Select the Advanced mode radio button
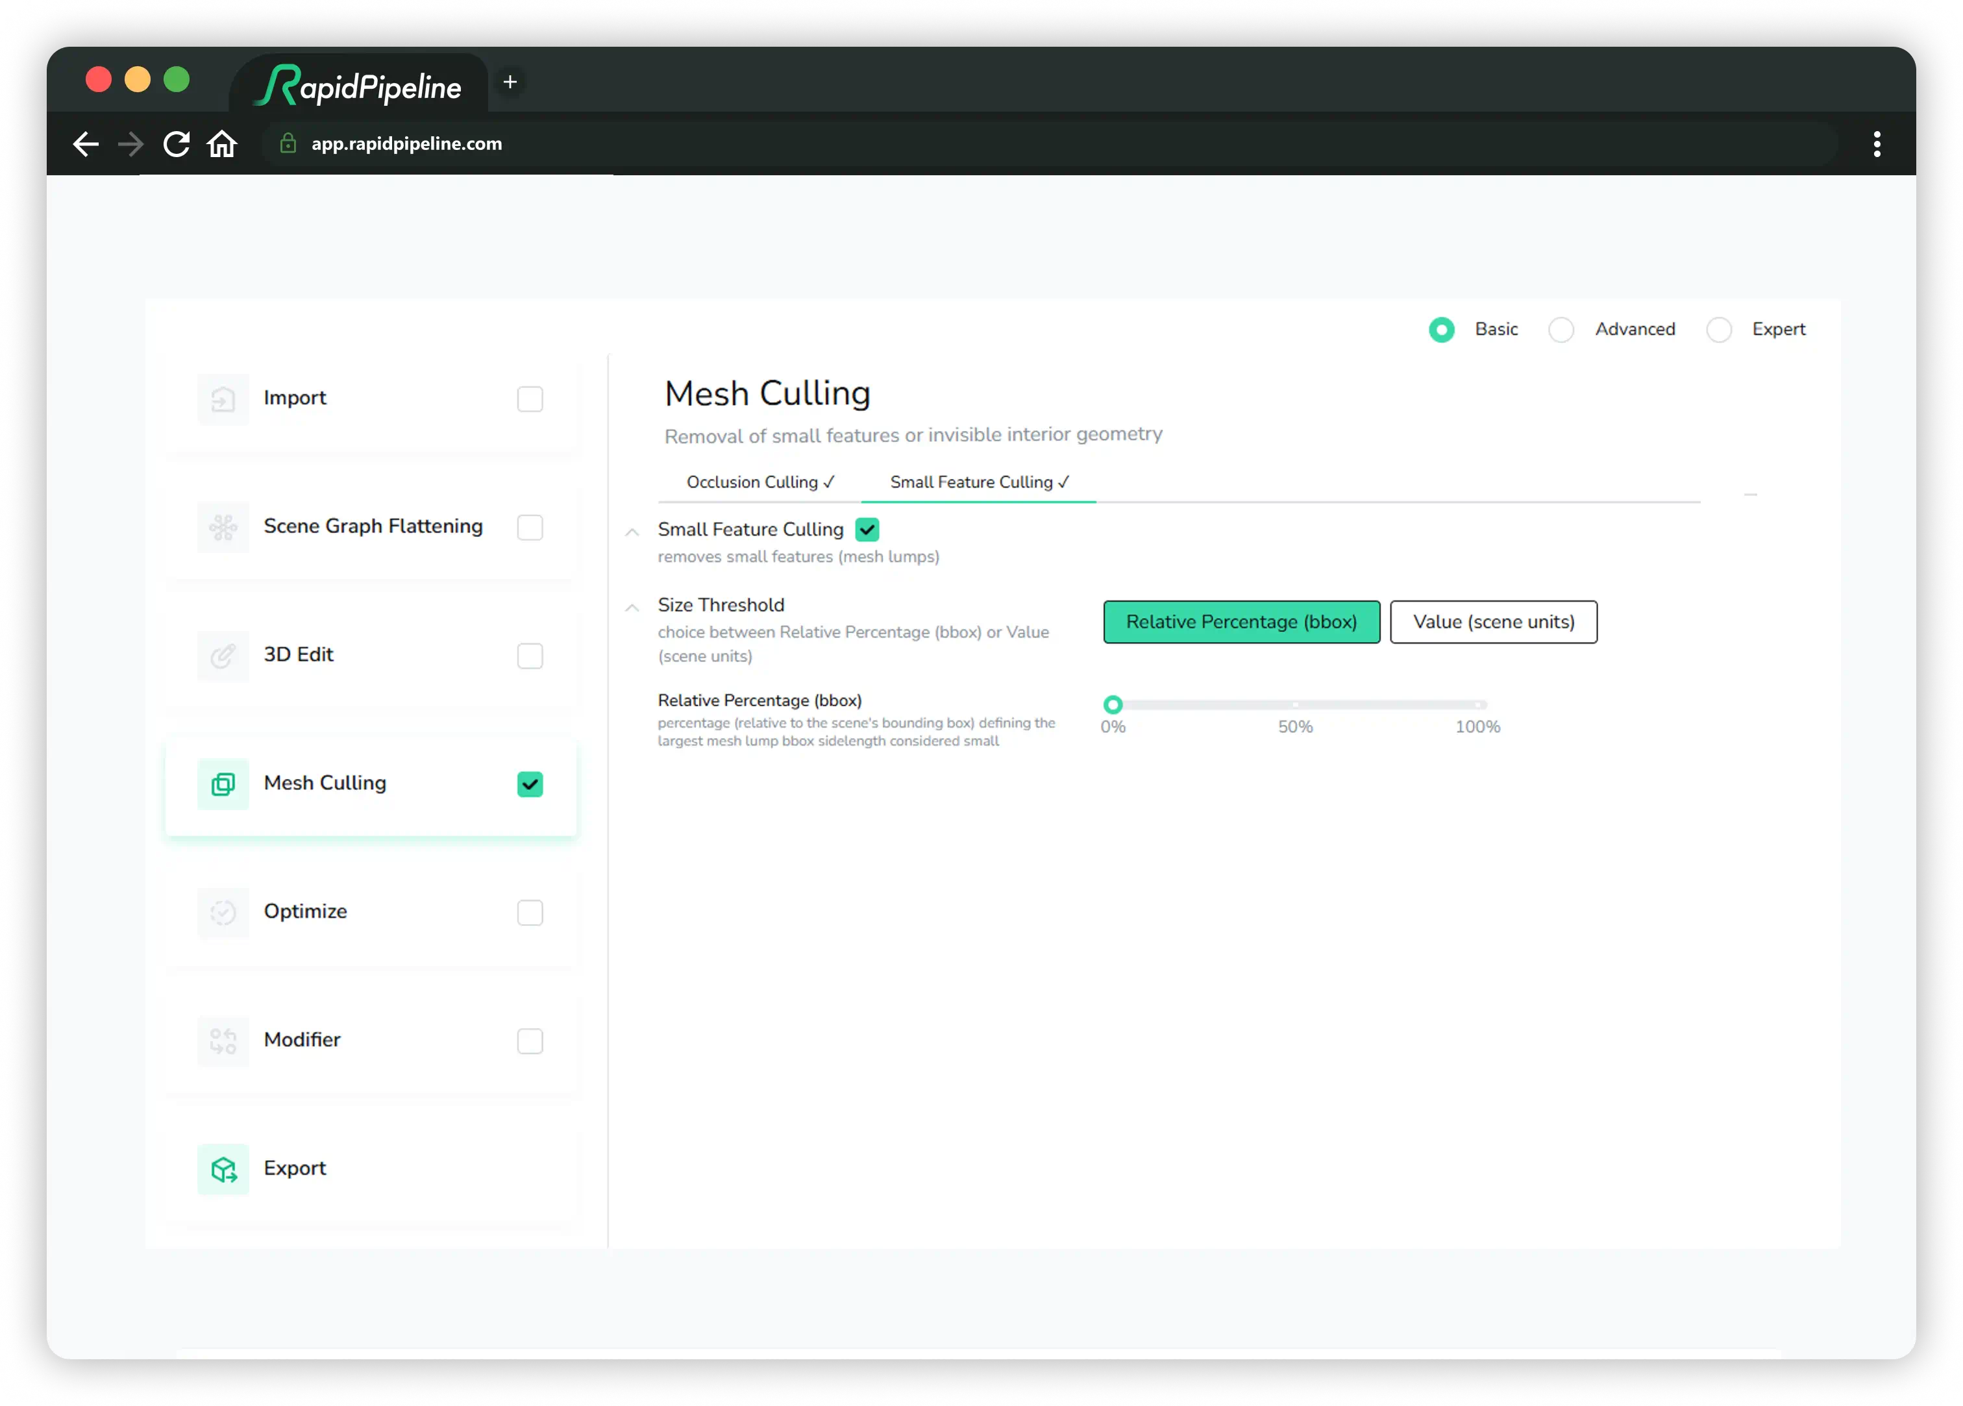 point(1561,330)
